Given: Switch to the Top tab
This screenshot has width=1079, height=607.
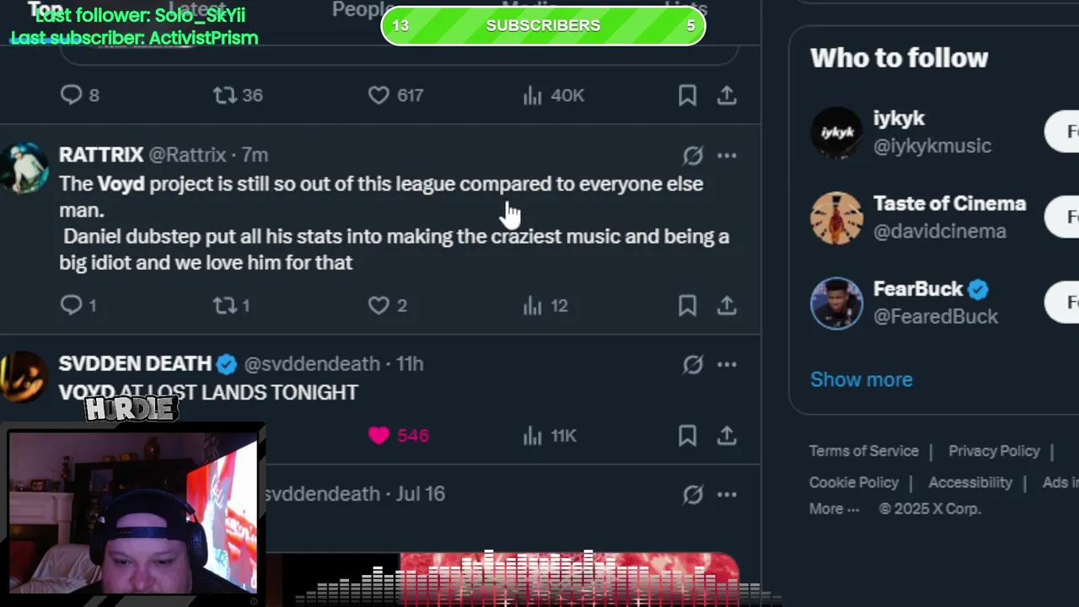Looking at the screenshot, I should pos(46,9).
